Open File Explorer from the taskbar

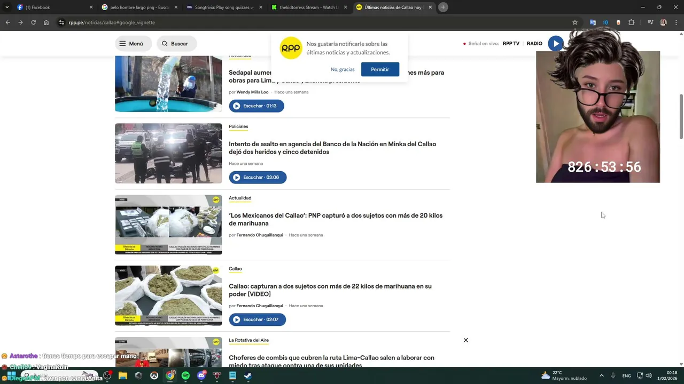pyautogui.click(x=123, y=375)
